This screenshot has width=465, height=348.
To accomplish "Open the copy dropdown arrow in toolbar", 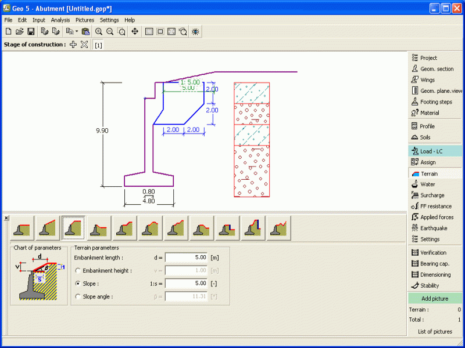I will [77, 31].
